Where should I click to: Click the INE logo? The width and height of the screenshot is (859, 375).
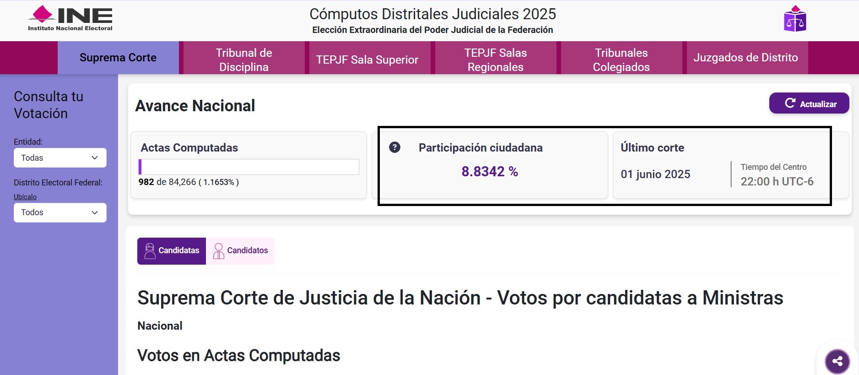click(x=70, y=18)
